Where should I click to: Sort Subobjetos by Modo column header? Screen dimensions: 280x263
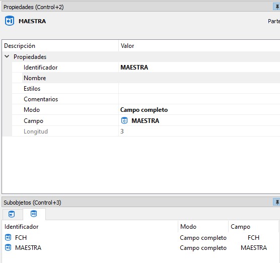coord(203,227)
